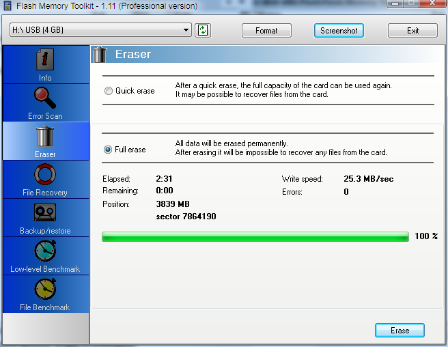Screen dimensions: 448x347
Task: Close the Flash Memory Toolkit window
Action: [x=432, y=3]
